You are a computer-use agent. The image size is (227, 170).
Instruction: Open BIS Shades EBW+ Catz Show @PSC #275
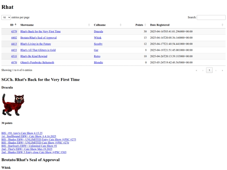click(39, 139)
